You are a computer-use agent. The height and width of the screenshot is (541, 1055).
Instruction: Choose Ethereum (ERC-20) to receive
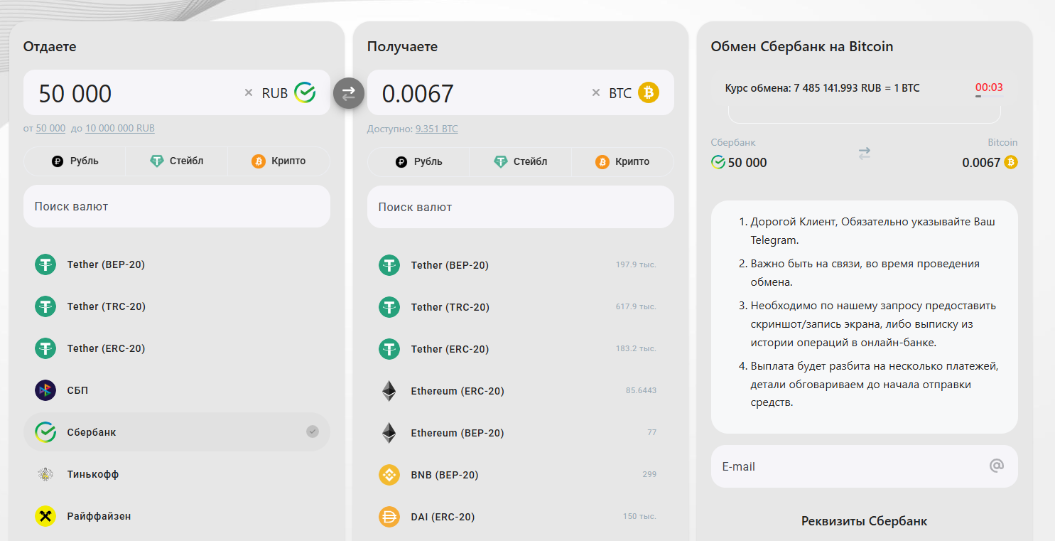458,390
